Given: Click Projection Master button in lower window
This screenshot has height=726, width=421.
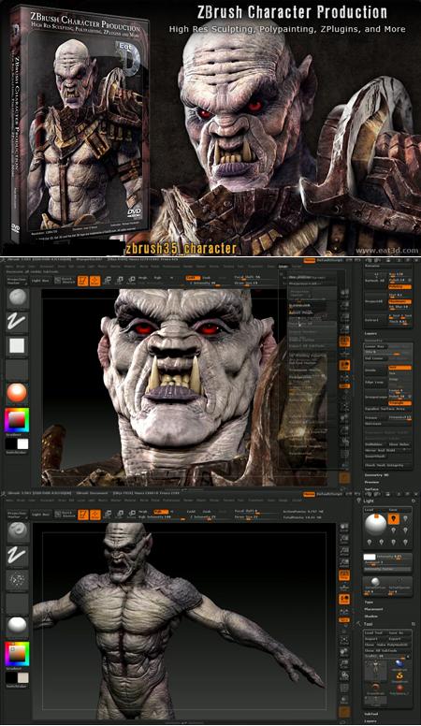Looking at the screenshot, I should point(17,515).
